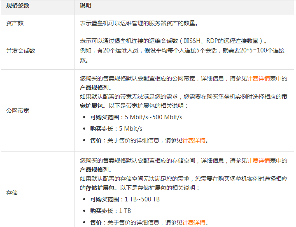Screen dimensions: 296x227
Task: Open 计费详情 link in 存储 售价 bullet
Action: tap(194, 222)
